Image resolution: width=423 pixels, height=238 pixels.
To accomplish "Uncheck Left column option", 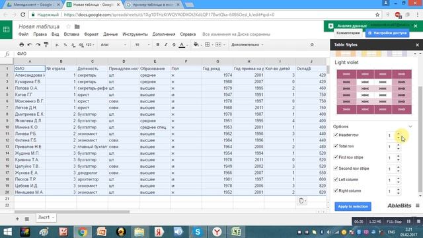I will click(336, 179).
